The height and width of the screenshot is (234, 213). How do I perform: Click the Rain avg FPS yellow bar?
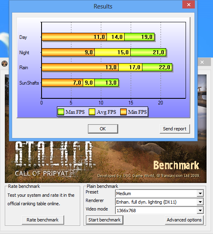pyautogui.click(x=130, y=67)
